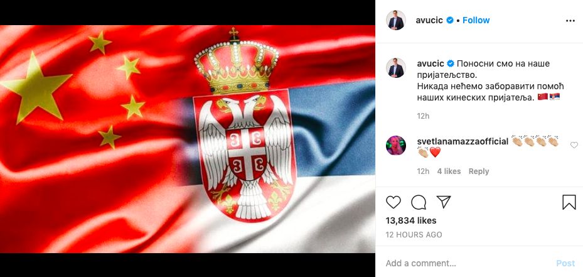Image resolution: width=583 pixels, height=277 pixels.
Task: Open comments via speech bubble icon
Action: pyautogui.click(x=419, y=202)
